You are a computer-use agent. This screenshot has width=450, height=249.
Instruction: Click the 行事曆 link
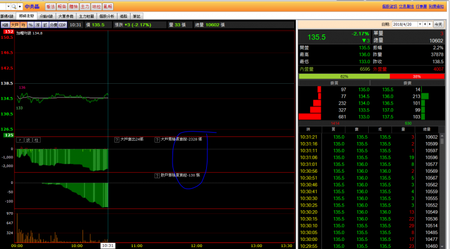tap(421, 6)
